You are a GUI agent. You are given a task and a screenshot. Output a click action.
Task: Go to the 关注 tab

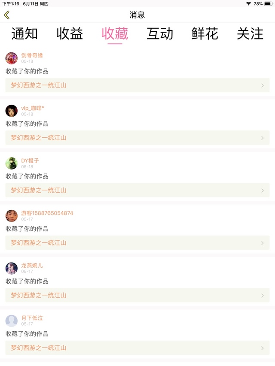pos(250,34)
